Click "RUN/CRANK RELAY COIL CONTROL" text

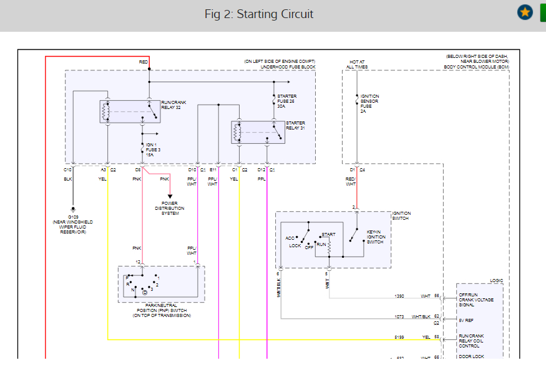[x=471, y=341]
